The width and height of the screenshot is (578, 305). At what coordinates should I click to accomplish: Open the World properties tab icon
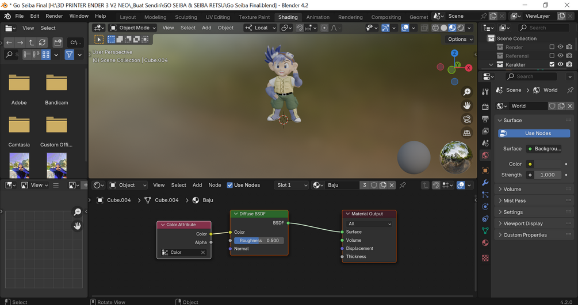pyautogui.click(x=485, y=155)
